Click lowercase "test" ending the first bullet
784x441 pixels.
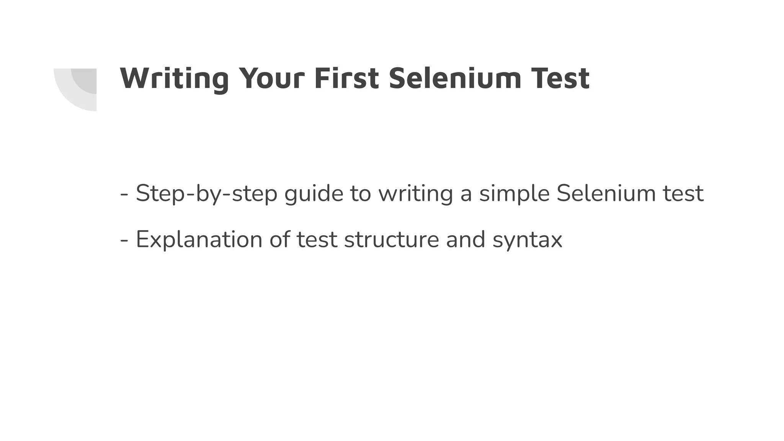pos(683,194)
